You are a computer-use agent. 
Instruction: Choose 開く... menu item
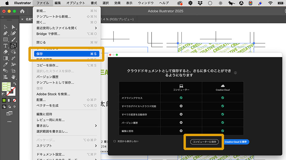67,22
